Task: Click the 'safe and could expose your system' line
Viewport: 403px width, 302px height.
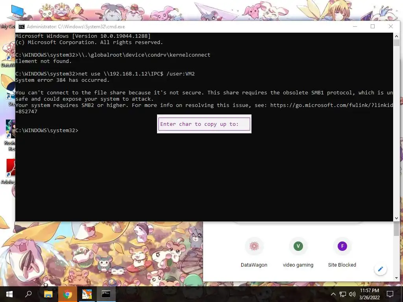Action: coord(84,99)
